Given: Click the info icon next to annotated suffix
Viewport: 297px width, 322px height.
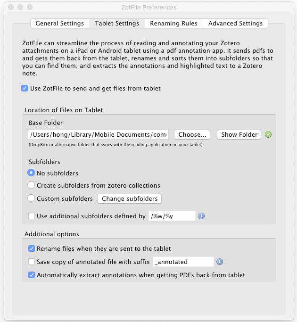Looking at the screenshot, I should 220,262.
